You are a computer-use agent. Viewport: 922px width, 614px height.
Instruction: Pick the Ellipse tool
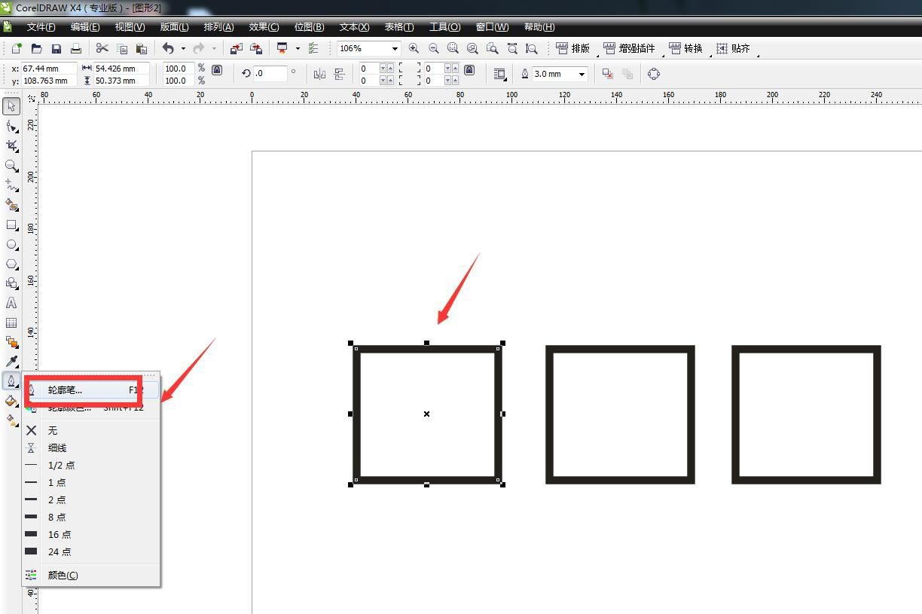[11, 245]
